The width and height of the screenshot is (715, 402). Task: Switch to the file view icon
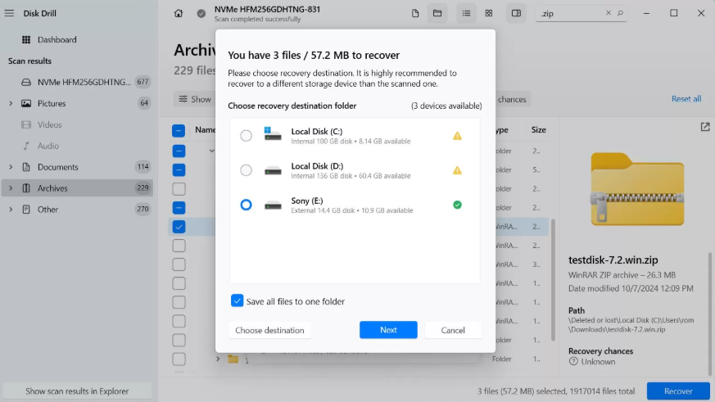[x=416, y=13]
